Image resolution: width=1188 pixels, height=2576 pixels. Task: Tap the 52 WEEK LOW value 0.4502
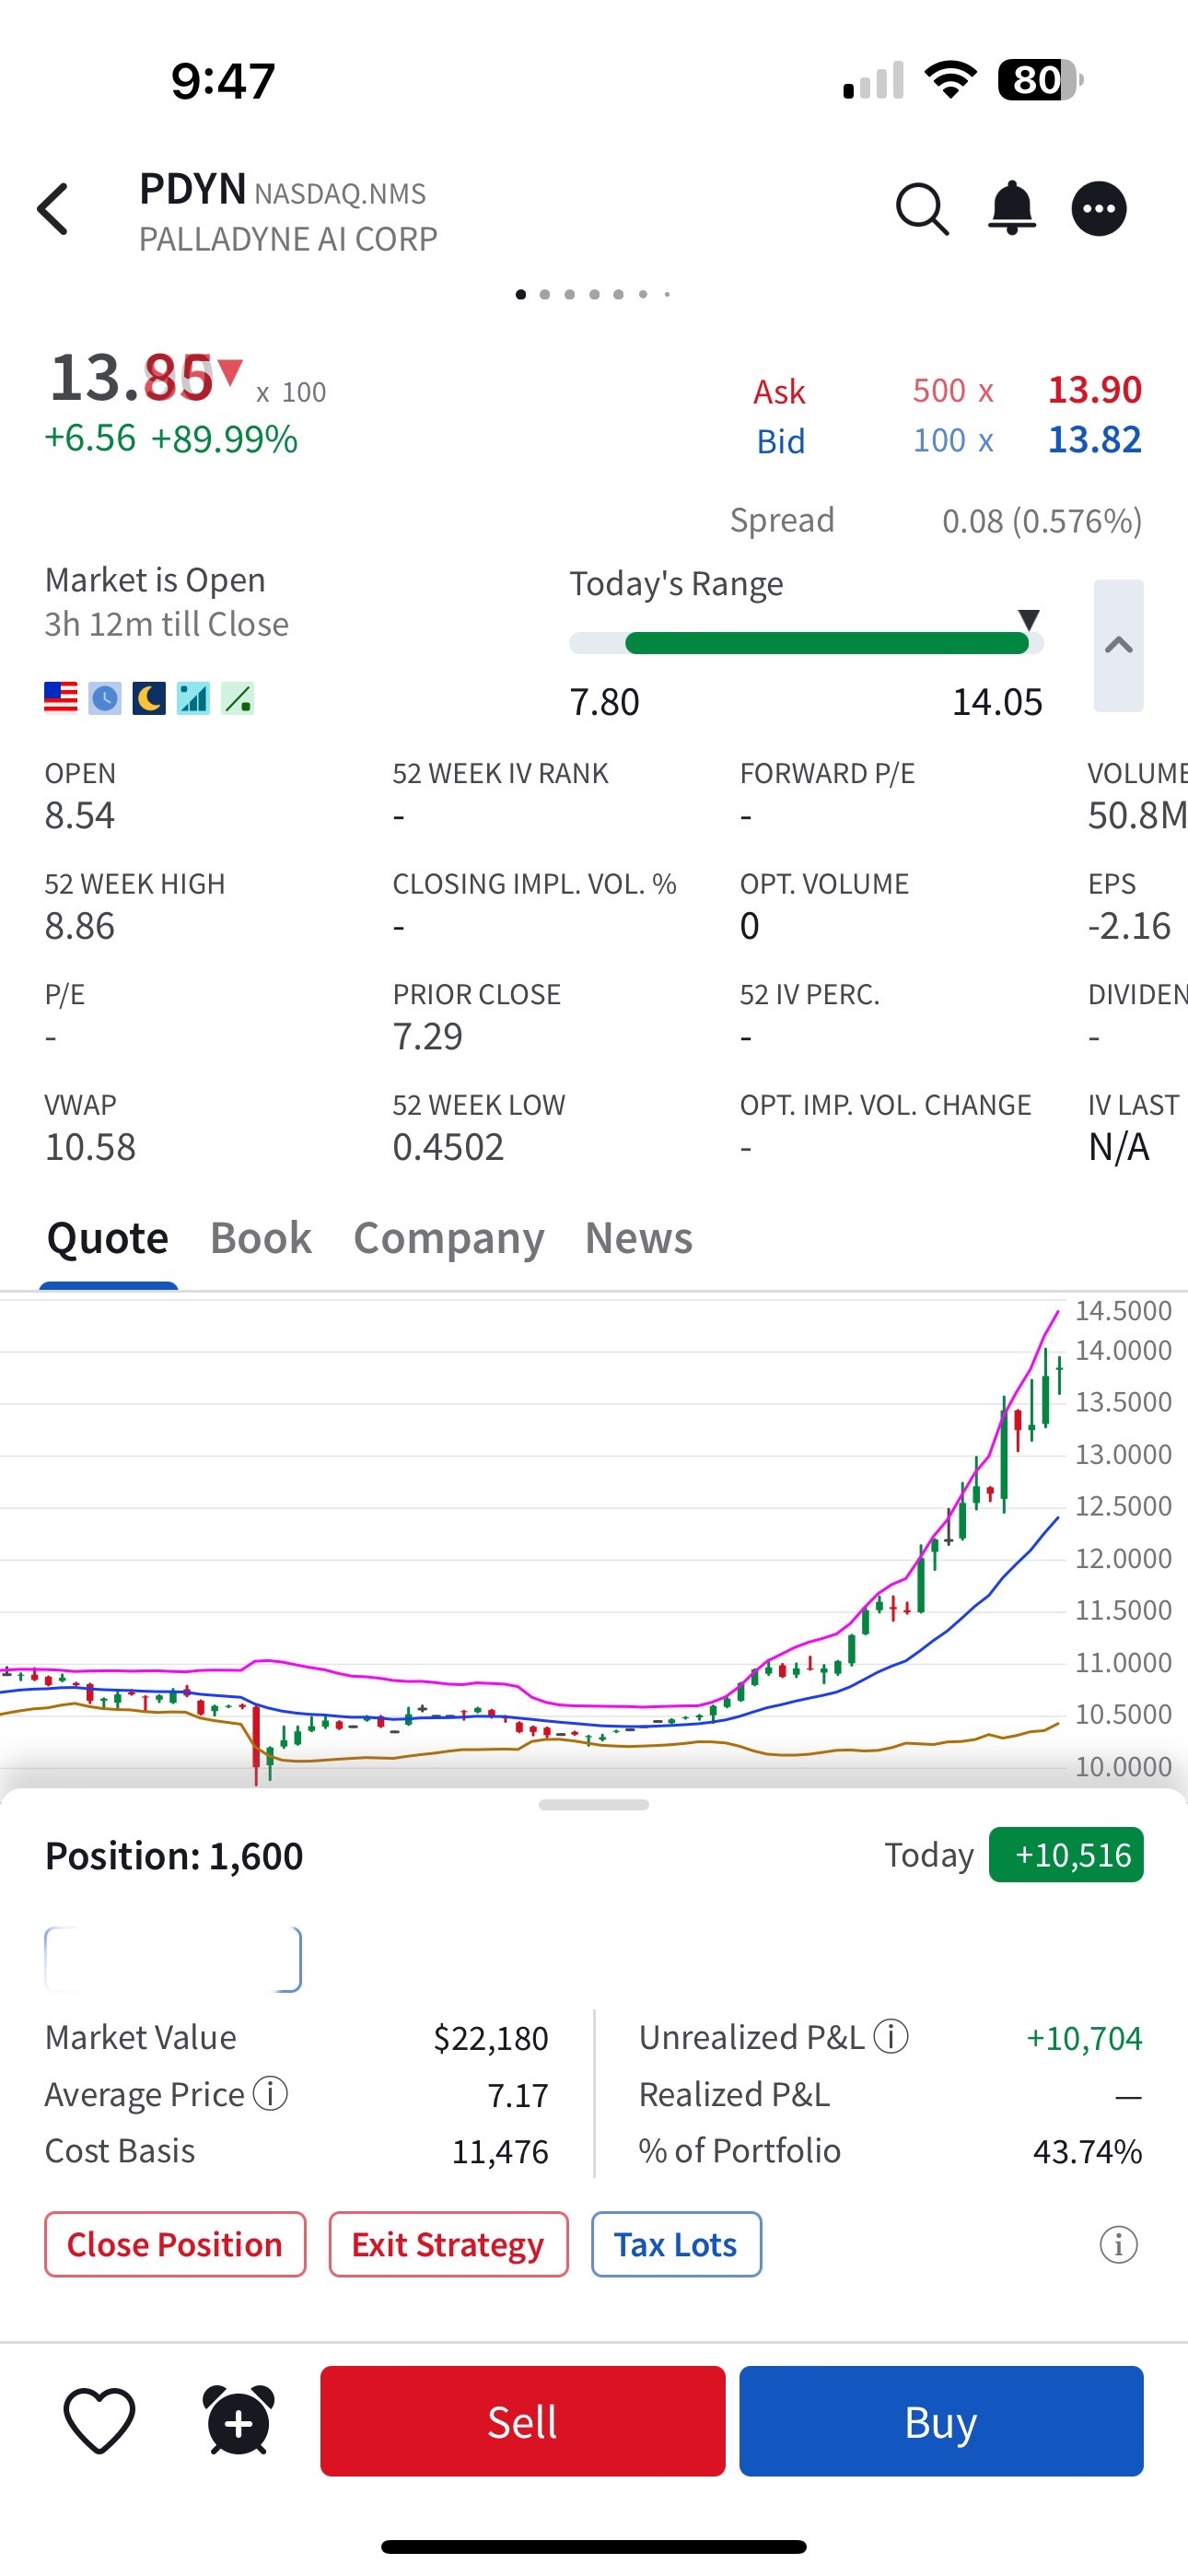pyautogui.click(x=448, y=1147)
